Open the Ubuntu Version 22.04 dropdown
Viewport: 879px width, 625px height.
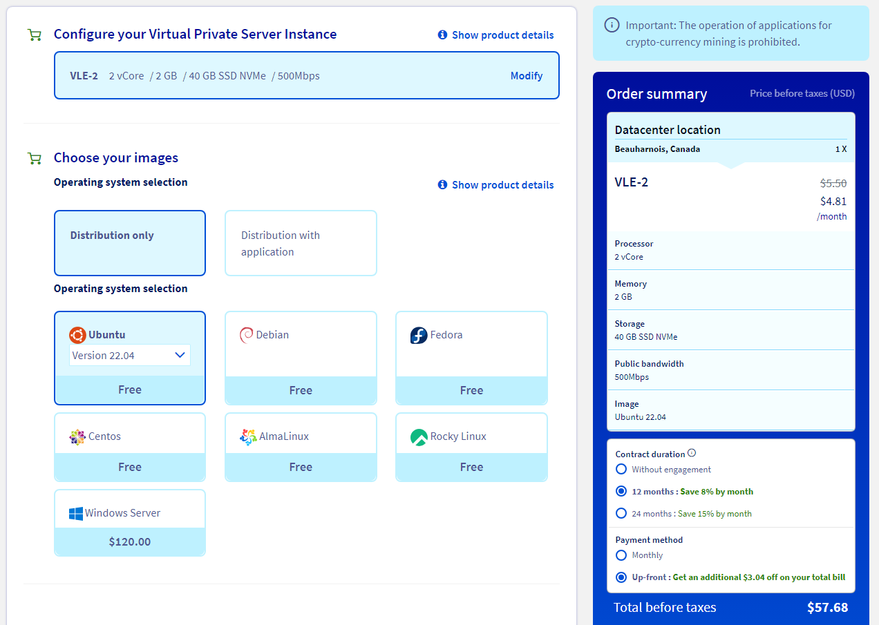point(130,355)
